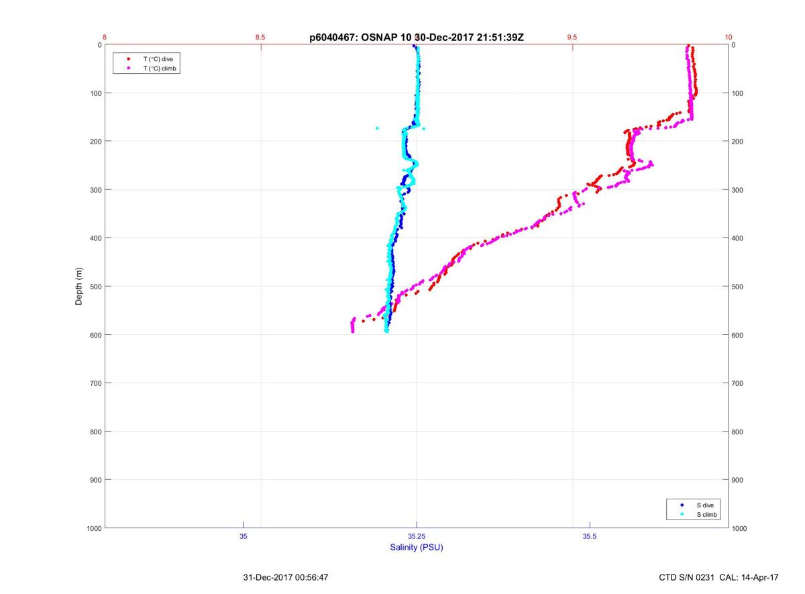This screenshot has width=805, height=594.
Task: Click left depth axis tick '100'
Action: 95,93
